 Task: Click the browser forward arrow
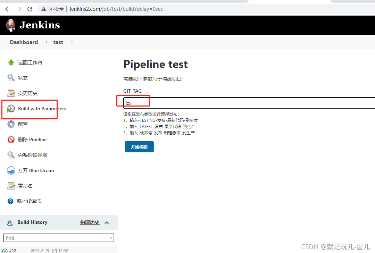pos(19,9)
